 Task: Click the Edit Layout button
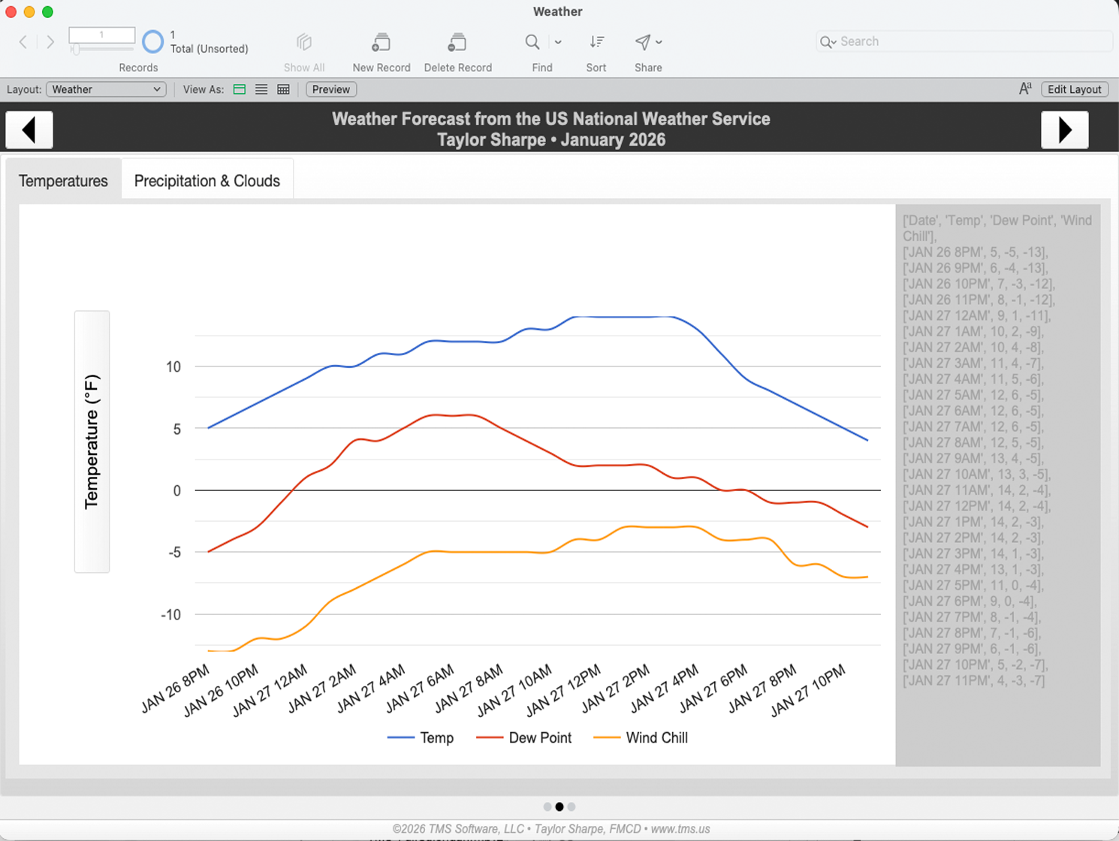coord(1074,89)
